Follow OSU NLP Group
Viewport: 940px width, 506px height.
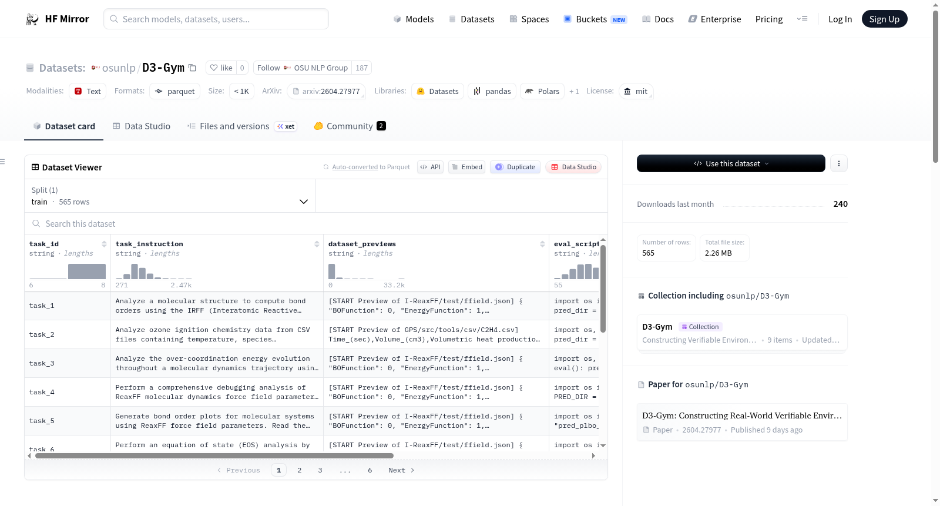[x=303, y=68]
